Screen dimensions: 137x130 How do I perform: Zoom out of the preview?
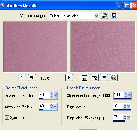23,78
